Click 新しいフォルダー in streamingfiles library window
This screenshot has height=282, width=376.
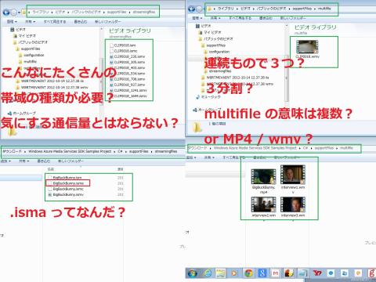point(108,22)
